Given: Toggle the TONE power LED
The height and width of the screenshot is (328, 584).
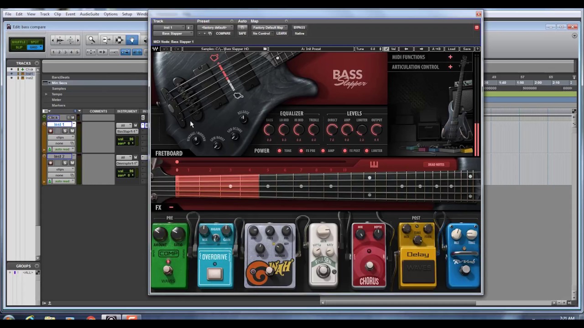Looking at the screenshot, I should pos(279,151).
